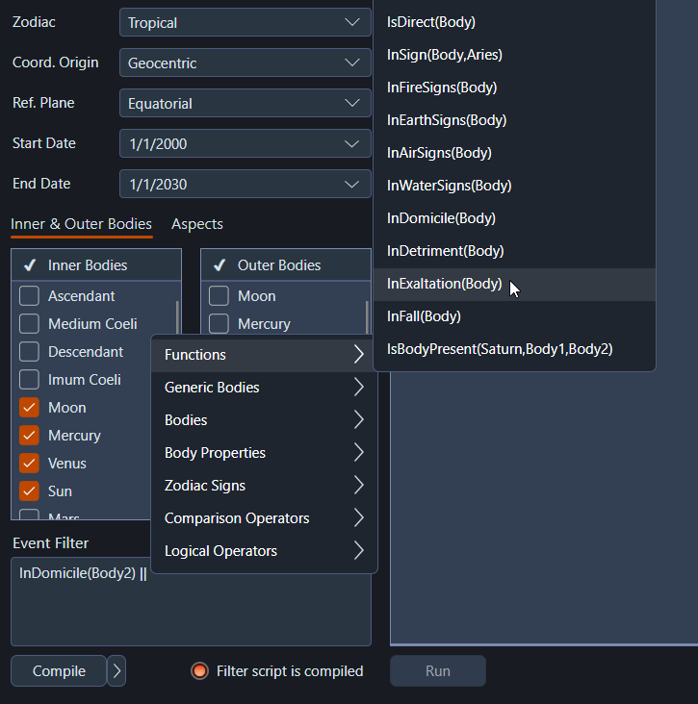
Task: Enable the Ascendant checkbox
Action: coord(29,296)
